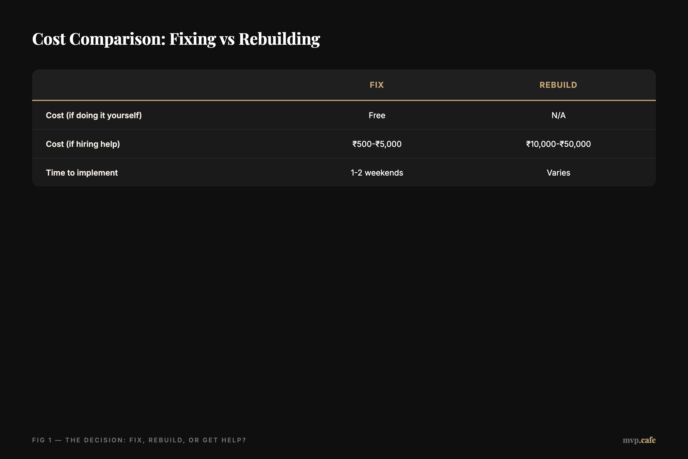This screenshot has height=459, width=688.
Task: Click the word 'Rebuilding' in the title
Action: [x=279, y=39]
